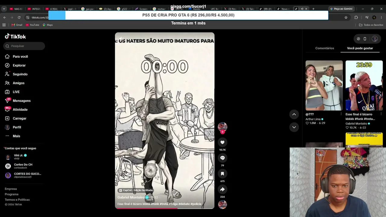This screenshot has height=217, width=386.
Task: Open the TikTok home logo
Action: (x=15, y=36)
